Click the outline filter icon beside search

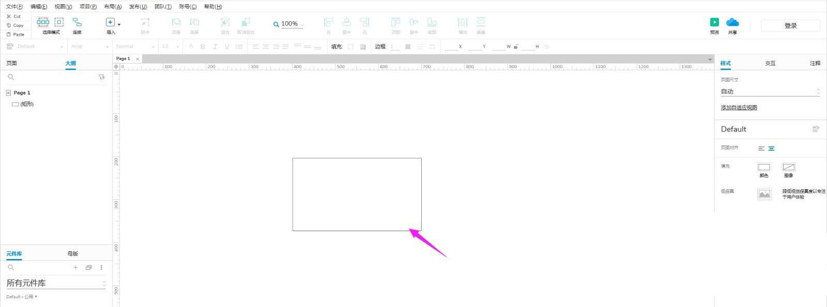point(101,77)
